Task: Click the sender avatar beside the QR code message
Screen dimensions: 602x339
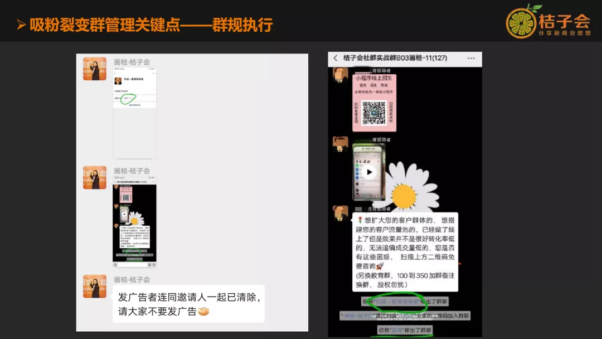Action: tap(340, 75)
